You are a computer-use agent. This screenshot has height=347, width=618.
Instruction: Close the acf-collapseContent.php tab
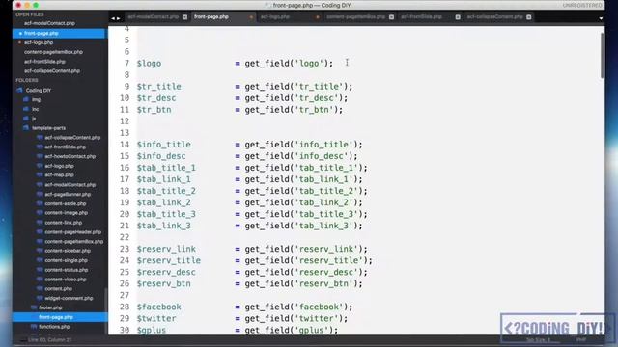tap(529, 17)
